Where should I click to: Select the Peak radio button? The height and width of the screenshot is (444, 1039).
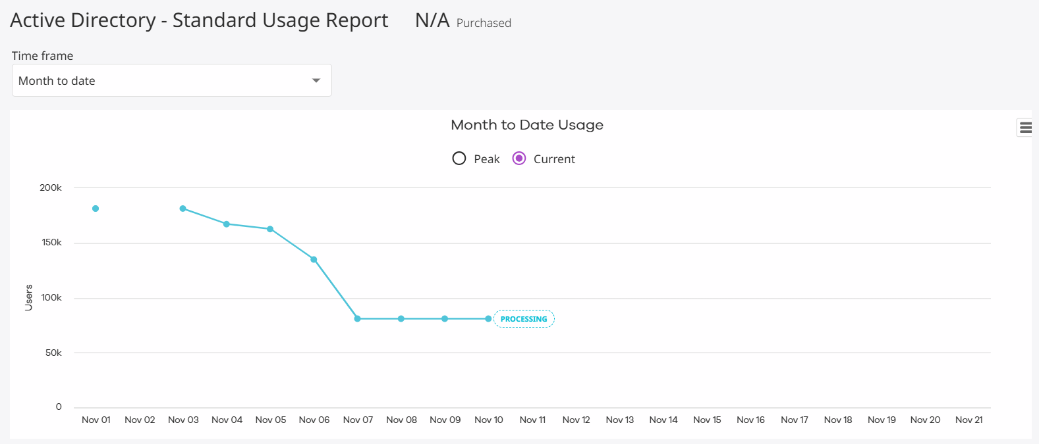click(459, 159)
